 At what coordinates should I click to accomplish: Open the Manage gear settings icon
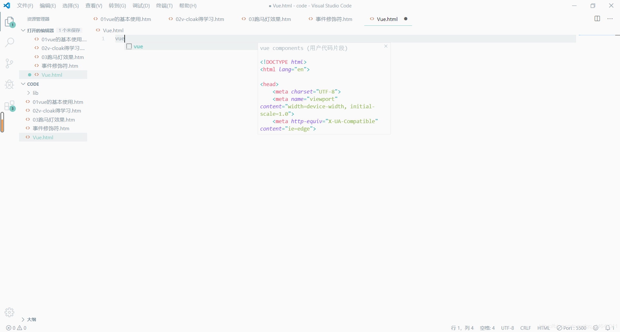coord(9,312)
